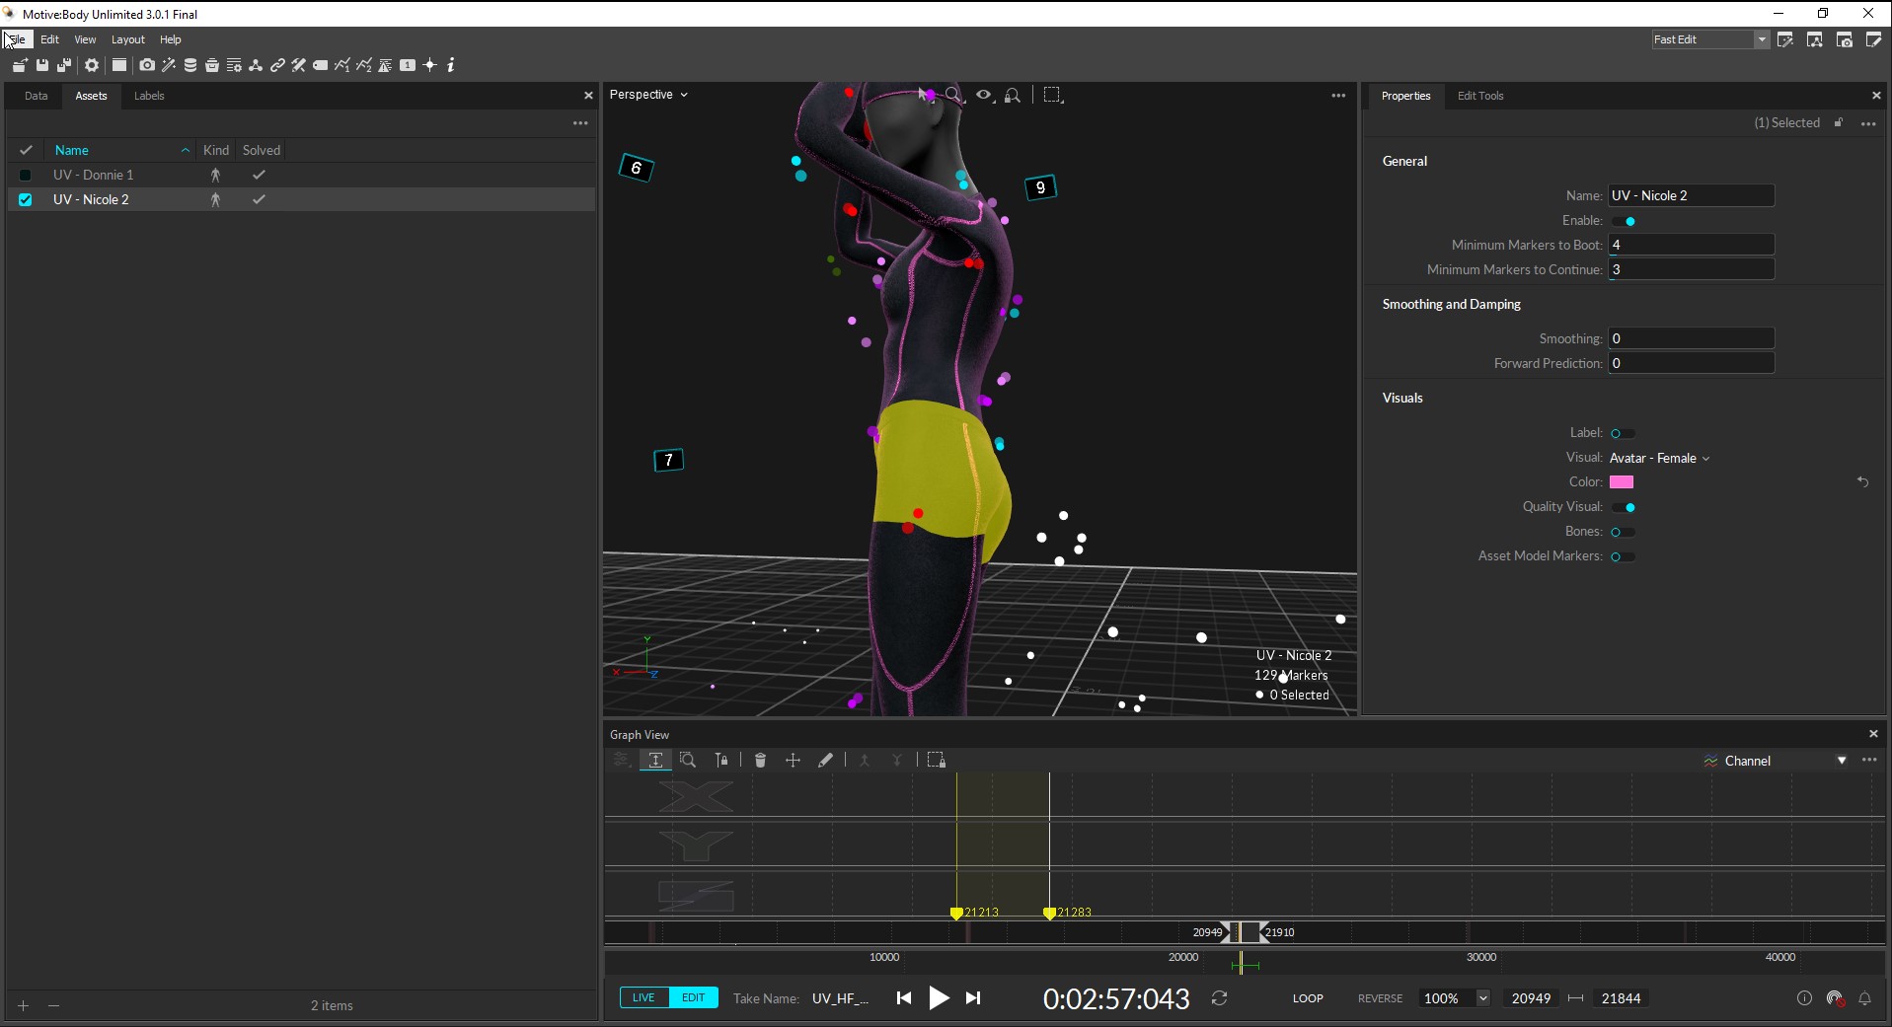Screen dimensions: 1892x1027
Task: Click the calibration layout icon with wand
Action: tap(1785, 39)
